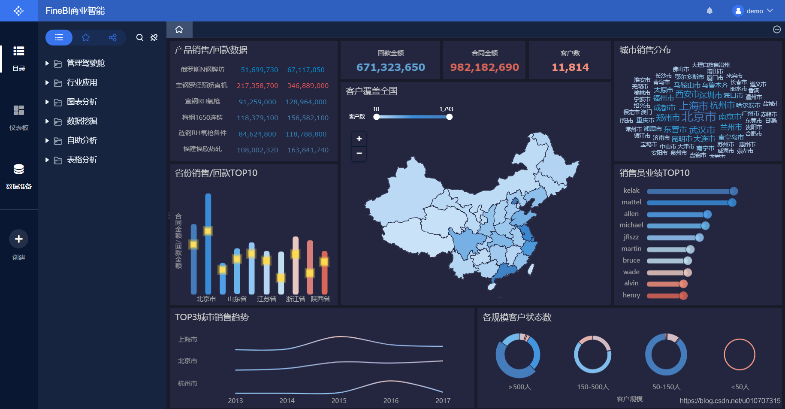Image resolution: width=785 pixels, height=409 pixels.
Task: Click the 管理驾驶舱 tree label
Action: pyautogui.click(x=86, y=63)
